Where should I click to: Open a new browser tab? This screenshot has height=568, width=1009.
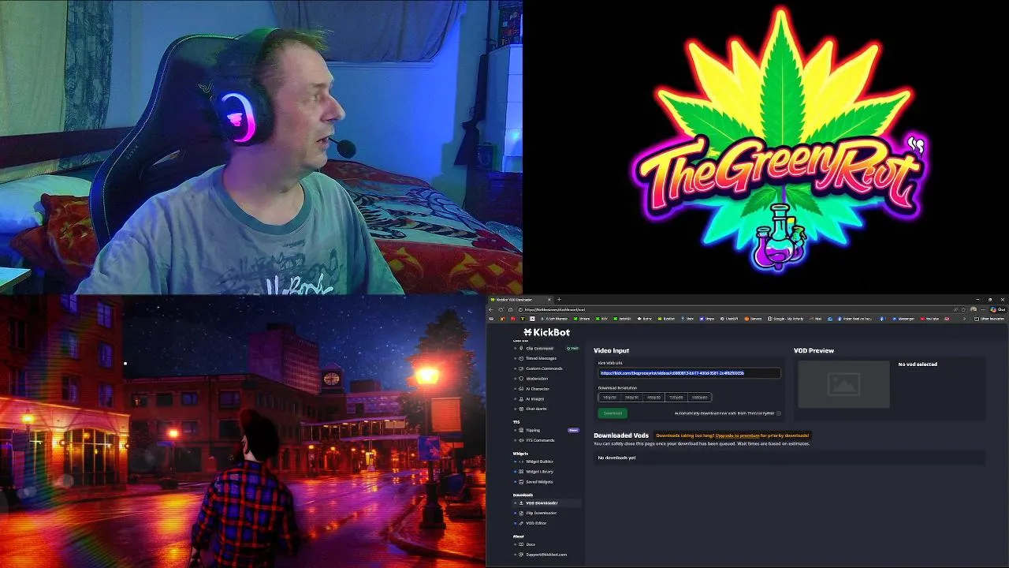(559, 300)
